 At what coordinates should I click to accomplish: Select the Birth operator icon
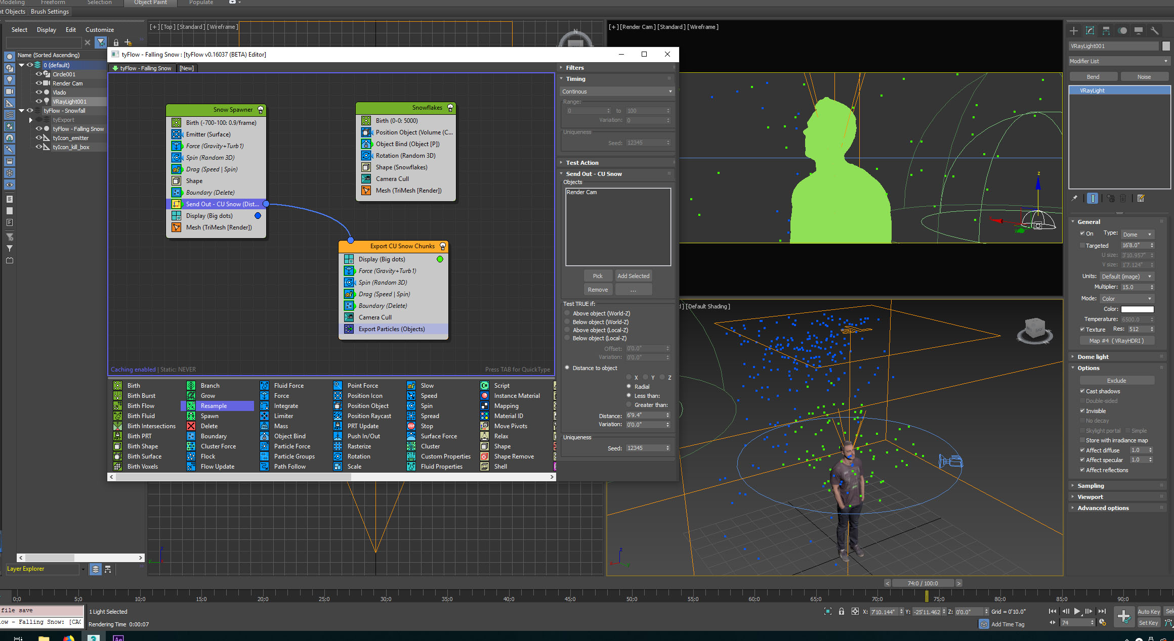[x=117, y=386]
